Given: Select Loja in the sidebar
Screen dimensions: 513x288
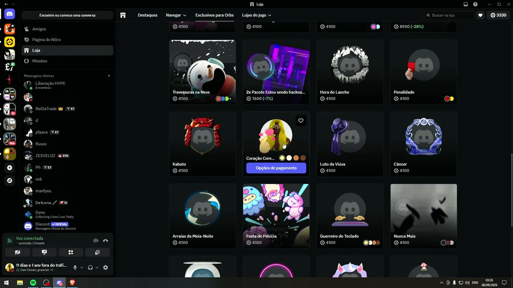Looking at the screenshot, I should [x=67, y=50].
